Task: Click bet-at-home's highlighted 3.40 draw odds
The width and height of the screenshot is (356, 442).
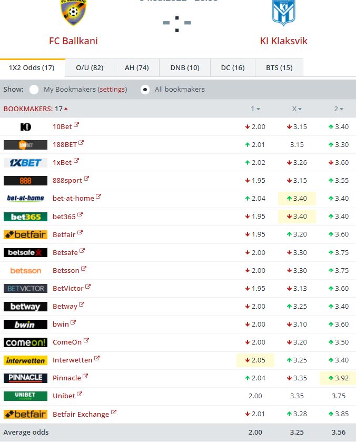Action: [x=297, y=199]
